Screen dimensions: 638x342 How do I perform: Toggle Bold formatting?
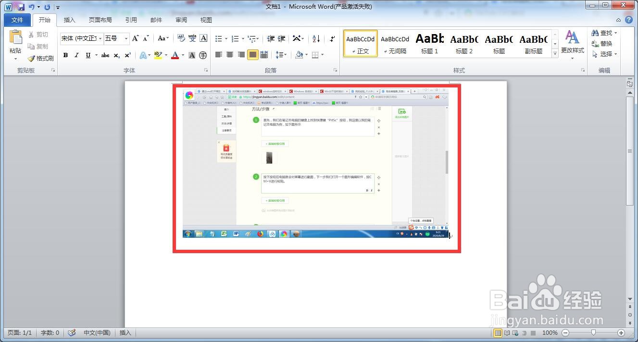[65, 55]
